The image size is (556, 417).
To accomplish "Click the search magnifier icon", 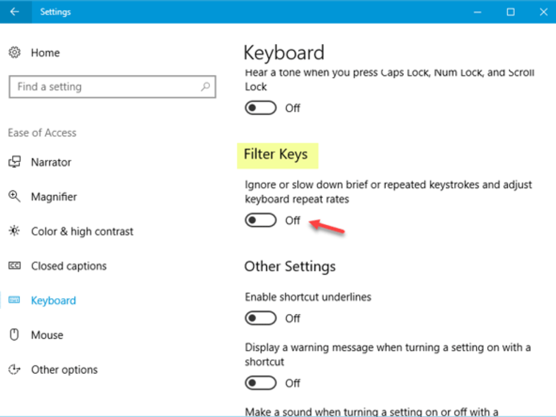I will pos(205,87).
